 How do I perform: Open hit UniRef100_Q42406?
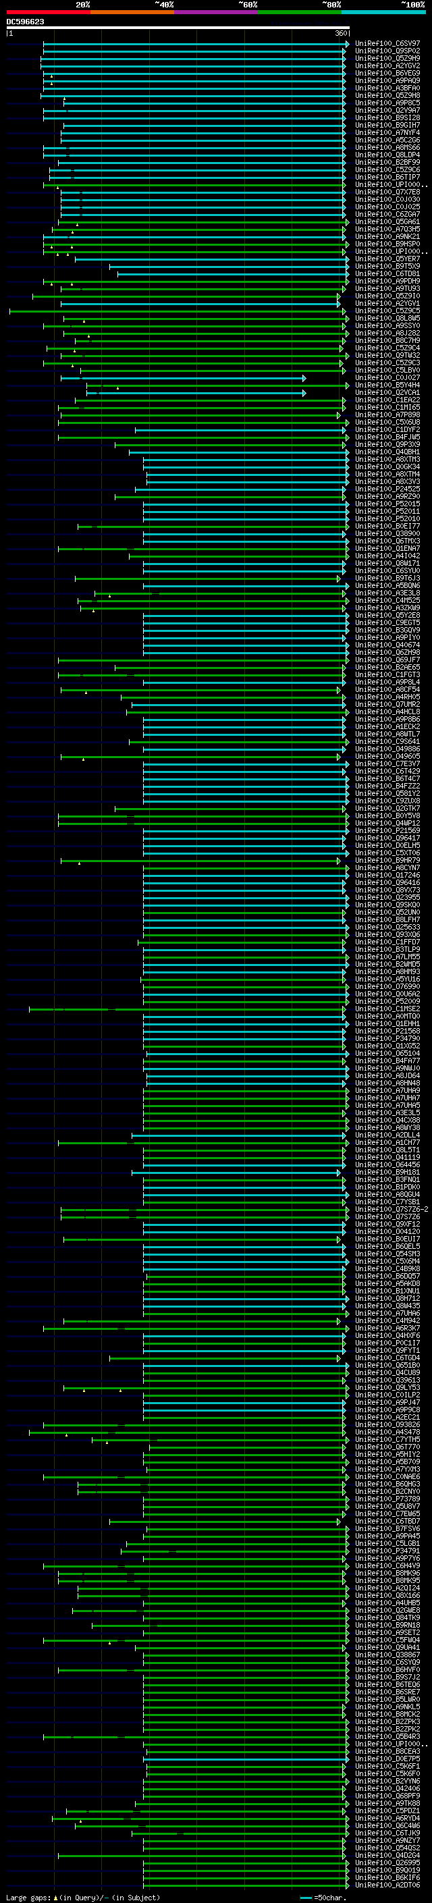pyautogui.click(x=387, y=1788)
